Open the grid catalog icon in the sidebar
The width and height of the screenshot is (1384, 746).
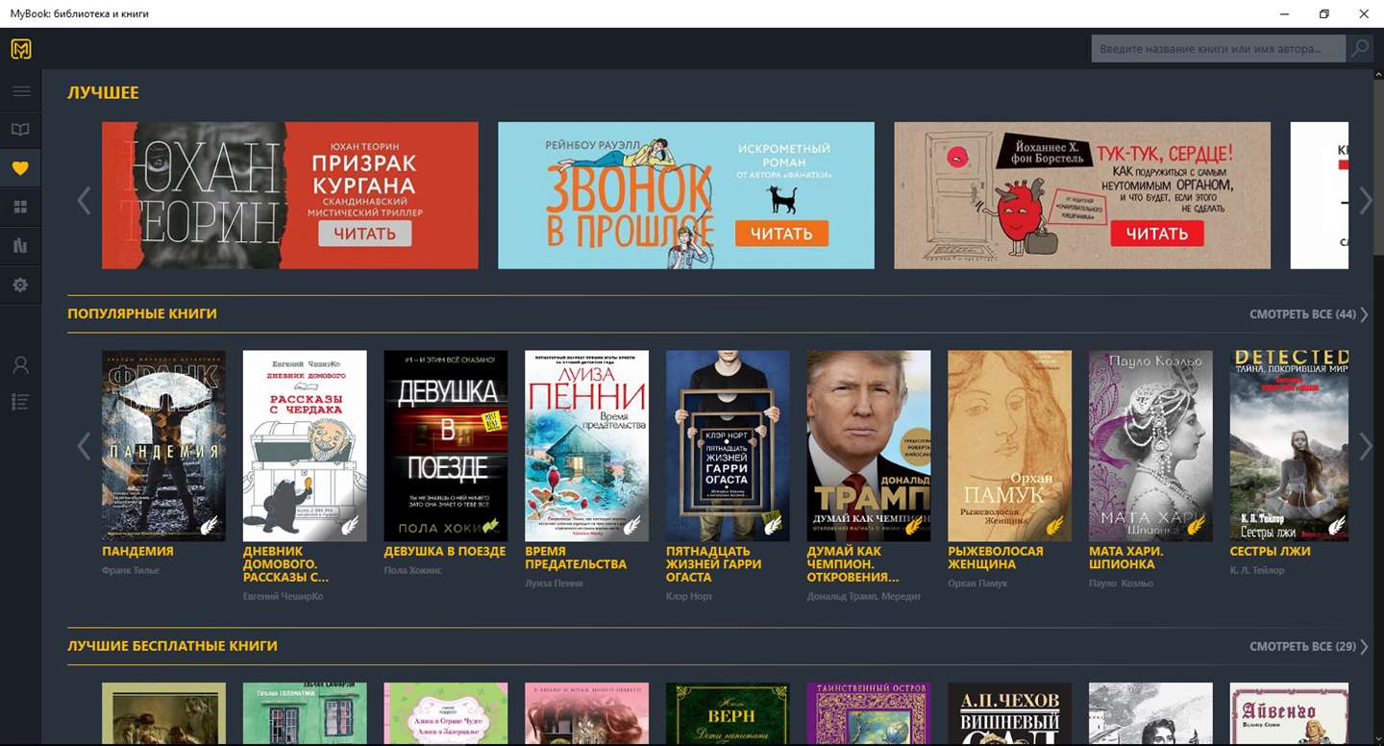21,208
